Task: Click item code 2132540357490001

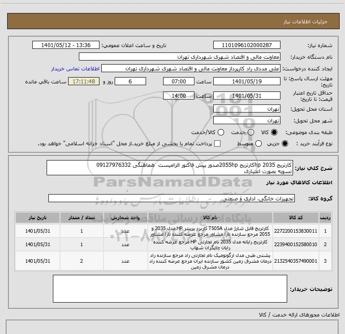Action: [296, 261]
